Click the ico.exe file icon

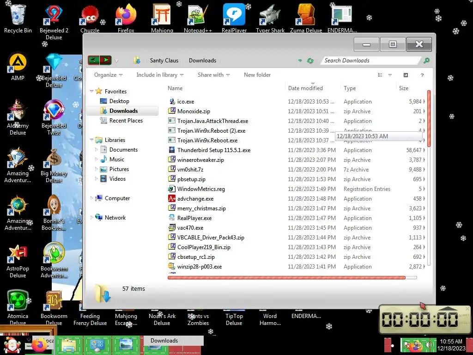coord(172,101)
